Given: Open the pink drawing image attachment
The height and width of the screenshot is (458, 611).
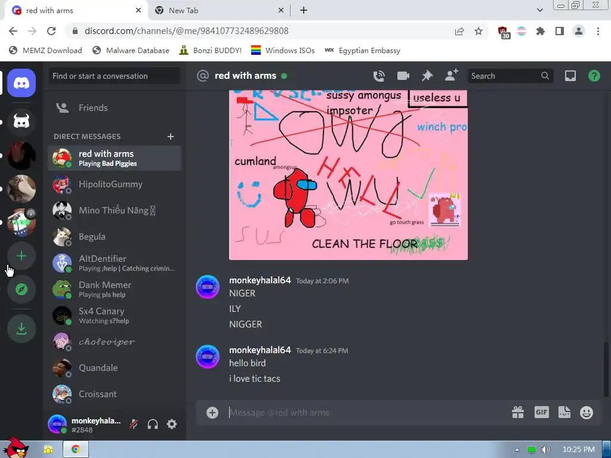Looking at the screenshot, I should tap(348, 175).
